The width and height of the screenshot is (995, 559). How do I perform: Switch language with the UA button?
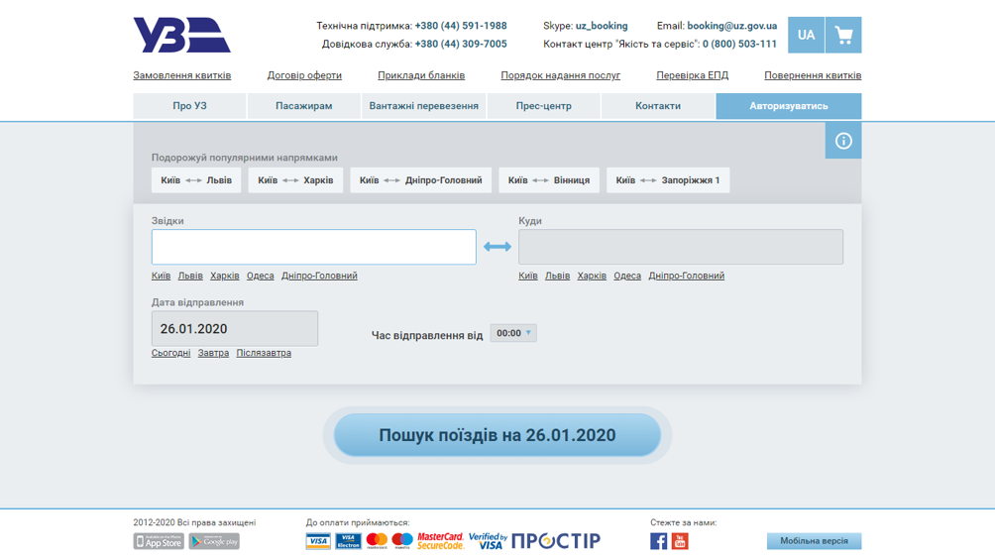pos(806,35)
